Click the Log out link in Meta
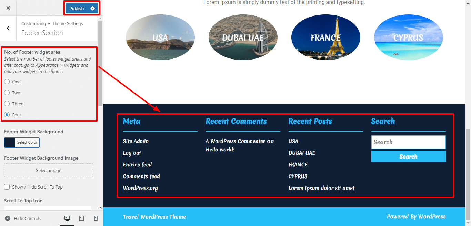Viewport: 471px width, 226px height. [132, 153]
